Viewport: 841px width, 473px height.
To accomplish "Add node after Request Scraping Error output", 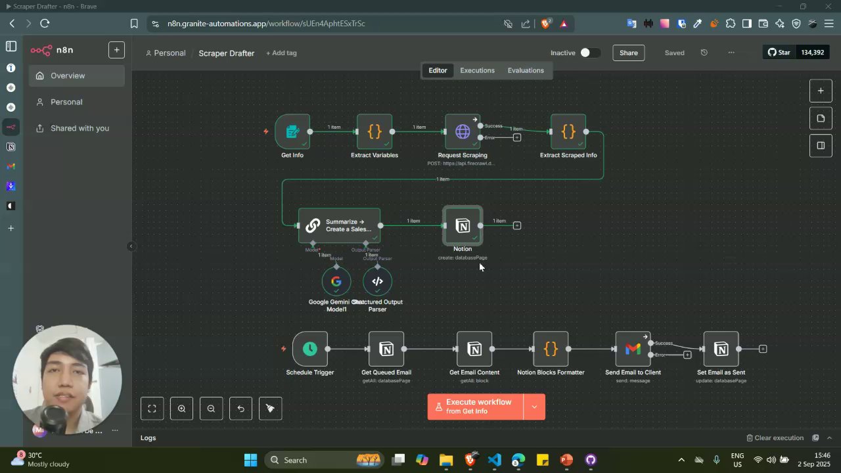I will 517,137.
